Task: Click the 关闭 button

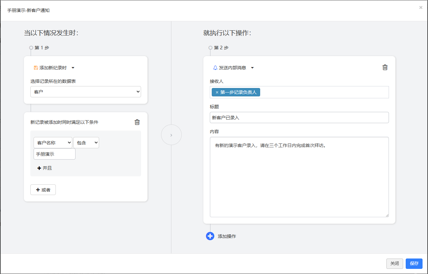Action: [x=395, y=263]
